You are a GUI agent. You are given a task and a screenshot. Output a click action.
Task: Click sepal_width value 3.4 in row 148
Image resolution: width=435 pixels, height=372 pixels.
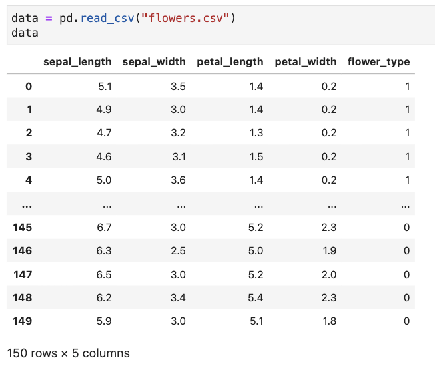(178, 297)
